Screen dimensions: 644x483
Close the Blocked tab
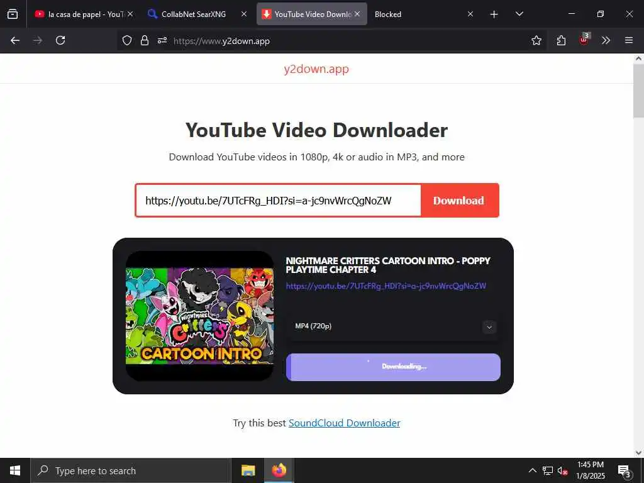coord(470,14)
